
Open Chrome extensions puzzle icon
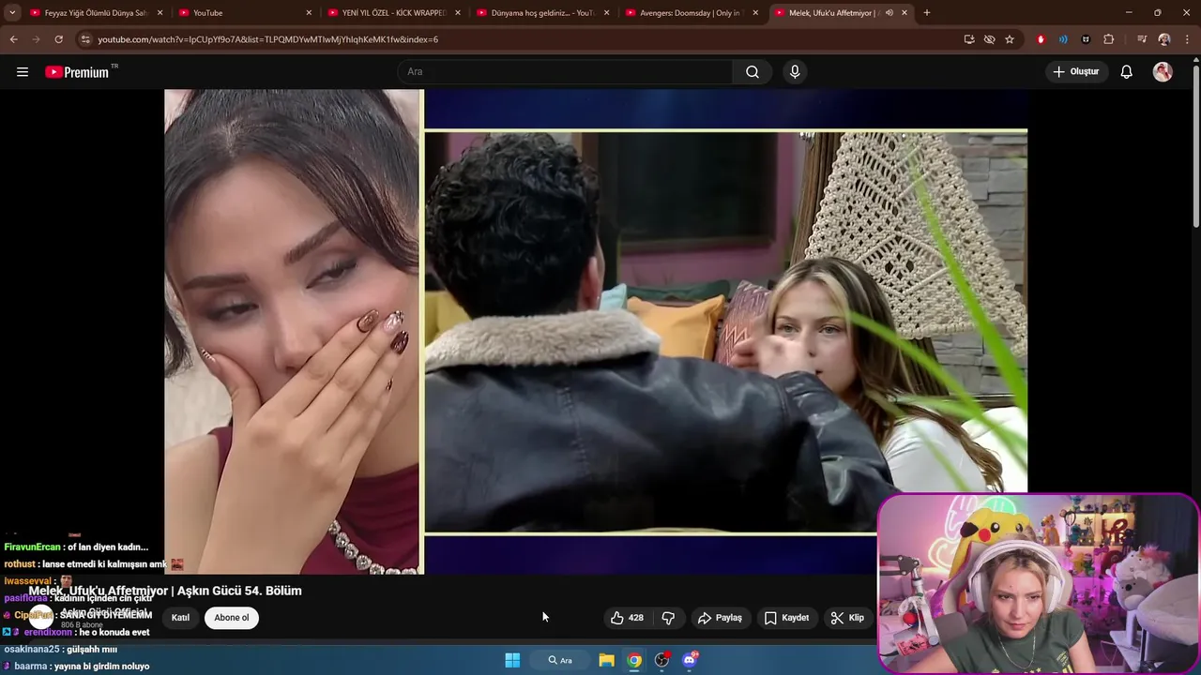(1109, 39)
